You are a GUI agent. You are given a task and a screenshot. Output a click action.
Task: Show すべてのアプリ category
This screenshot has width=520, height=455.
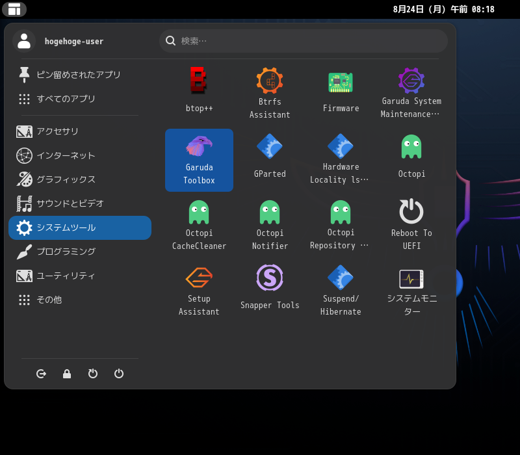(x=80, y=99)
